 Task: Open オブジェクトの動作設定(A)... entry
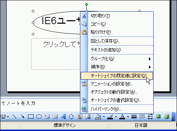tap(117, 92)
